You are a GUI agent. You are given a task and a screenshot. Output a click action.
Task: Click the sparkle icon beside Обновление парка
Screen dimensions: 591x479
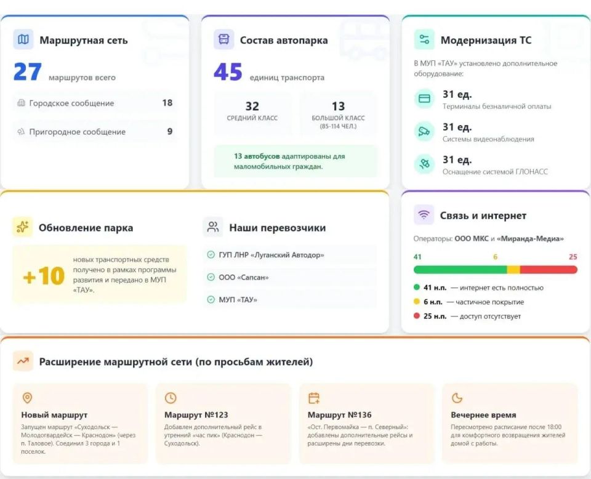(23, 227)
